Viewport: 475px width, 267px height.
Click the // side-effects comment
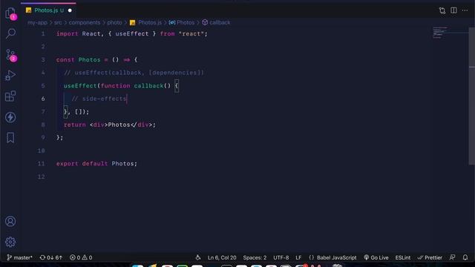pos(99,99)
